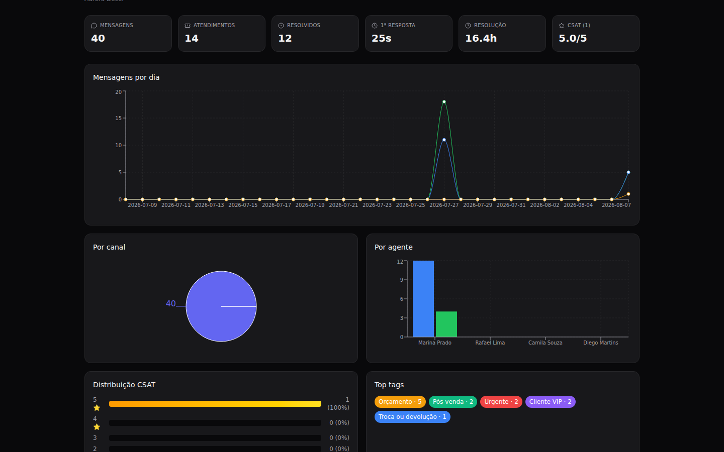Click the green peak point on 2026-07-27
724x452 pixels.
pyautogui.click(x=444, y=102)
